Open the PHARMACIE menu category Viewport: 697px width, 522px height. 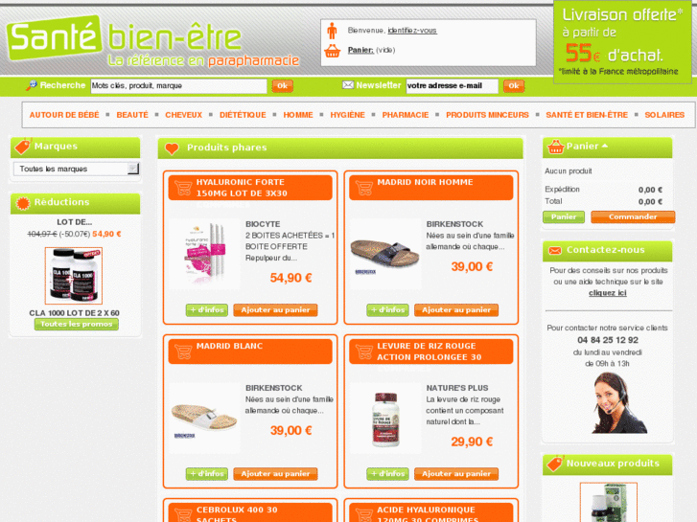(406, 115)
